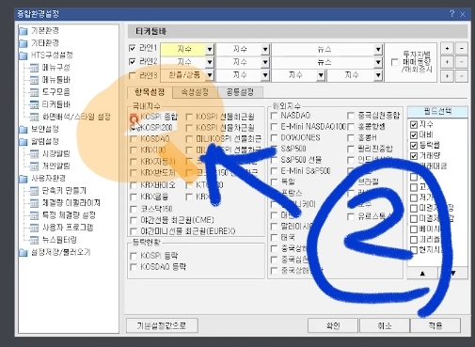Open the 사용자환경 folder icon
The height and width of the screenshot is (347, 475).
point(23,179)
